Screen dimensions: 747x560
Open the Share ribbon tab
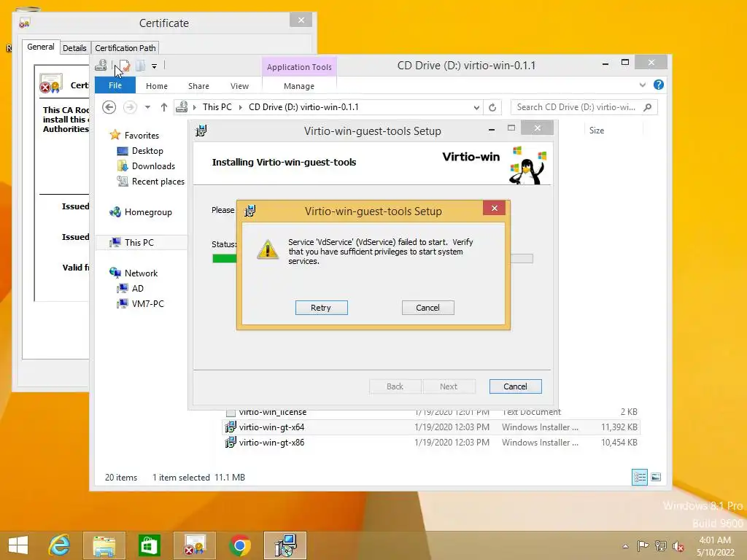click(x=198, y=86)
